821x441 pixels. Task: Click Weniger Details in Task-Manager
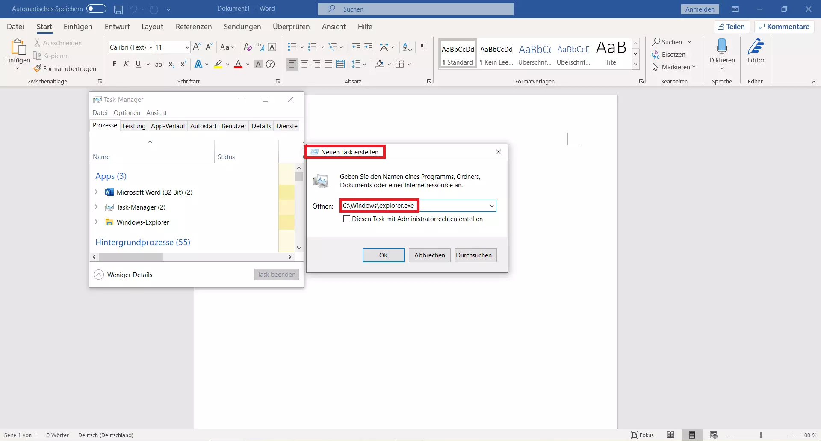(123, 275)
